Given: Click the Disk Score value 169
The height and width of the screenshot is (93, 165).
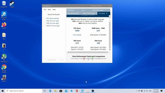Looking at the screenshot, I should click(x=98, y=43).
